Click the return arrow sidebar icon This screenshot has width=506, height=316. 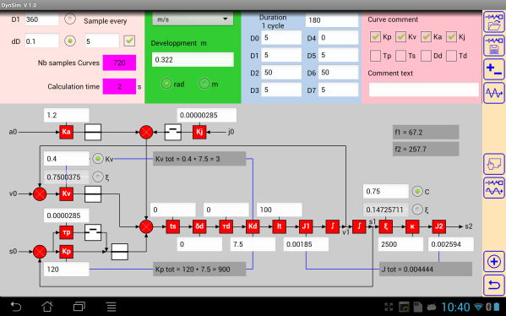pos(493,285)
